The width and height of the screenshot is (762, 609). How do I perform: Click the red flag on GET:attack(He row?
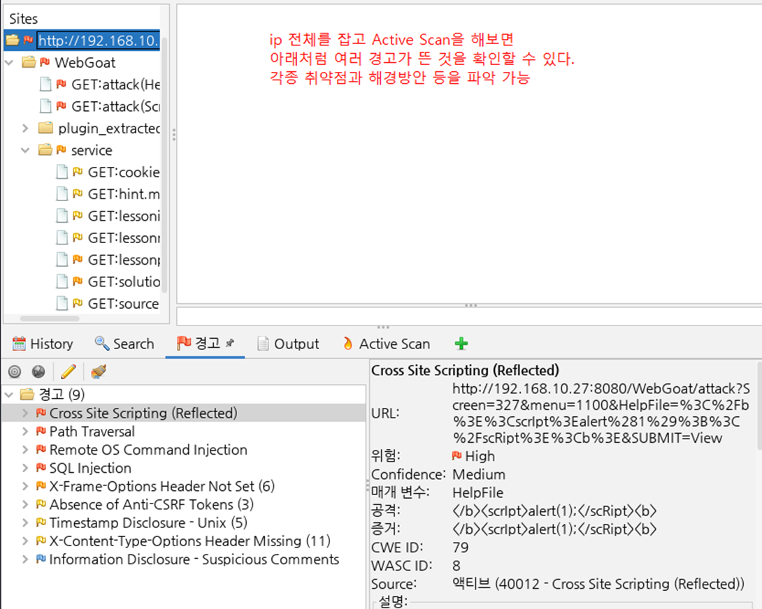tap(62, 84)
